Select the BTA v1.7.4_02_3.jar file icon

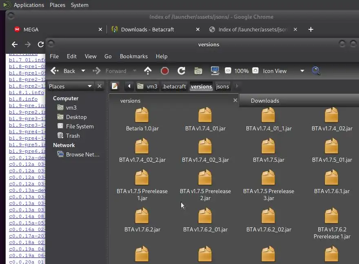point(205,146)
